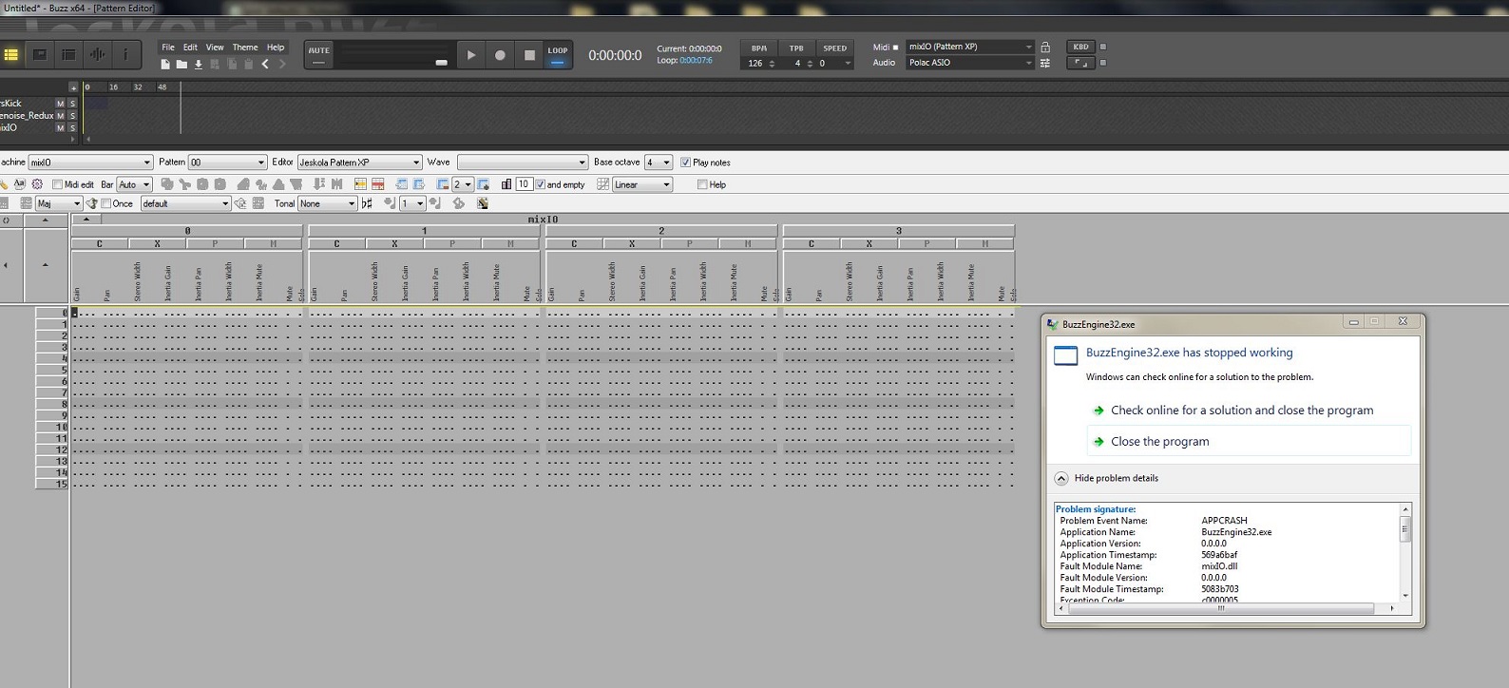Open the wavetable view icon
Viewport: 1509px width, 688px height.
[x=97, y=55]
